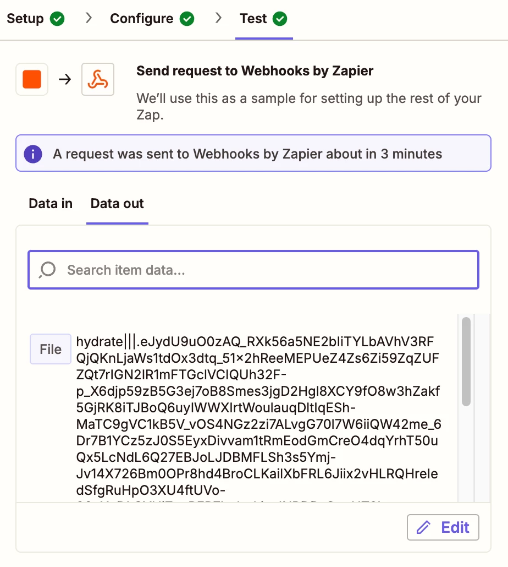
Task: Click the arrow between app icons
Action: pos(65,79)
